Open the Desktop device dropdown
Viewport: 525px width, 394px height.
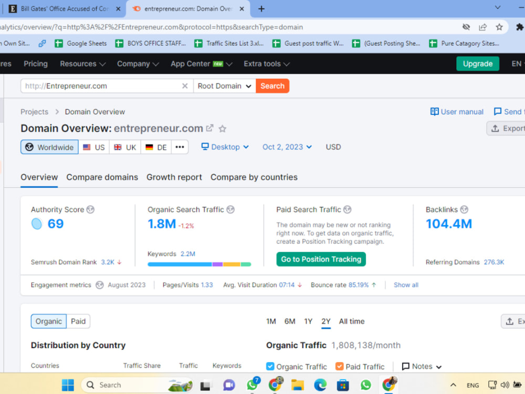[225, 147]
